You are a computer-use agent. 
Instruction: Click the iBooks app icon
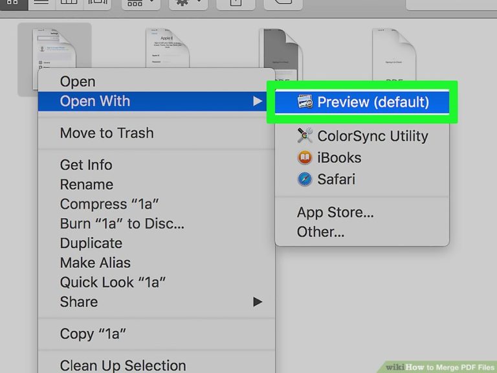tap(305, 157)
